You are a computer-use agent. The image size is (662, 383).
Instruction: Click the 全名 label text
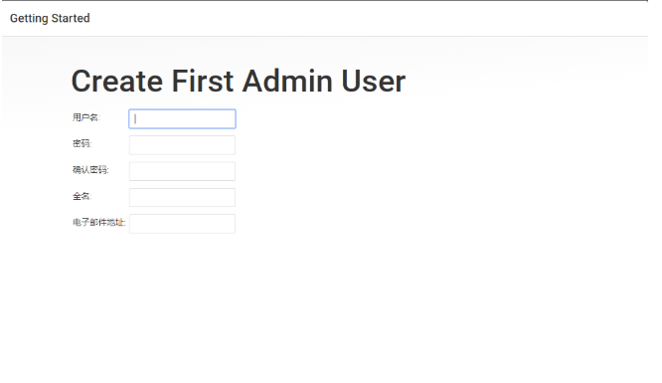[x=82, y=196]
